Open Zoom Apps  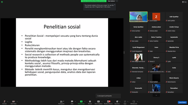tap(125, 102)
